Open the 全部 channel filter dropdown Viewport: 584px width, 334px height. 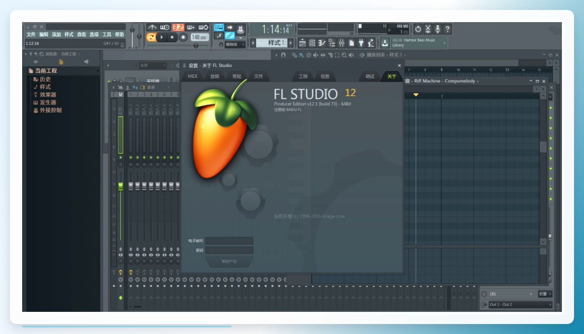point(152,66)
